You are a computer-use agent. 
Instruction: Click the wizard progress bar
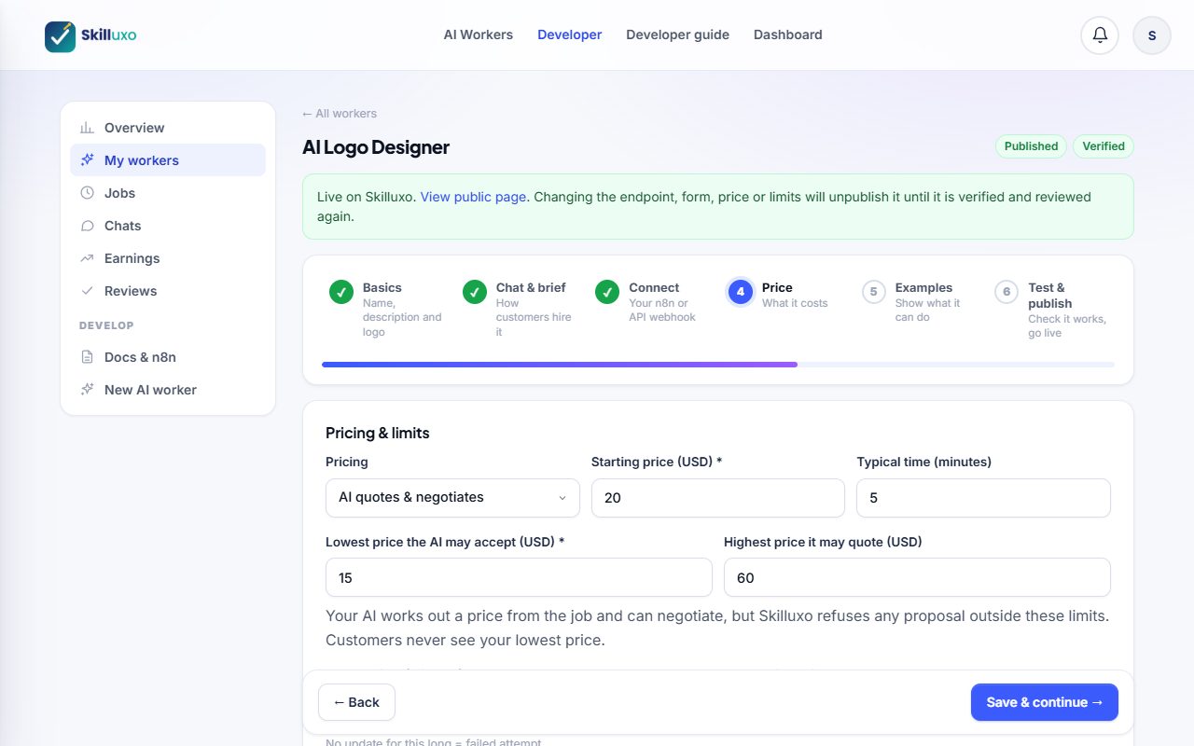tap(718, 365)
